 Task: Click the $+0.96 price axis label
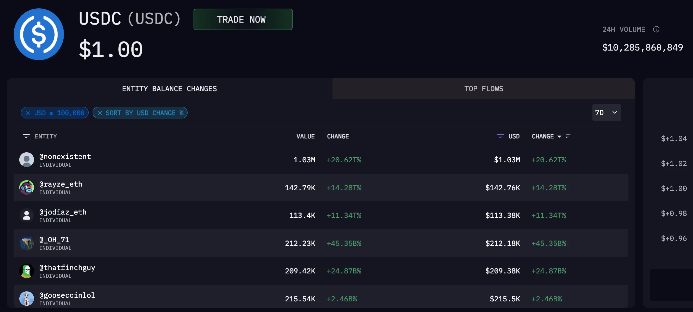click(x=674, y=238)
